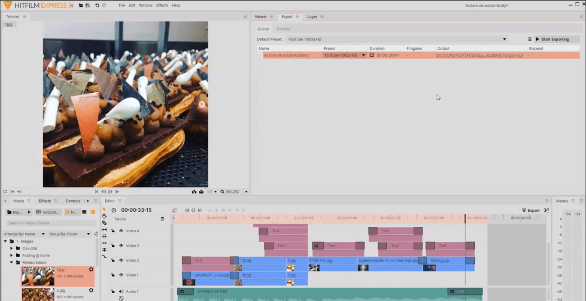
Task: Lock the Video 2 track
Action: (113, 260)
